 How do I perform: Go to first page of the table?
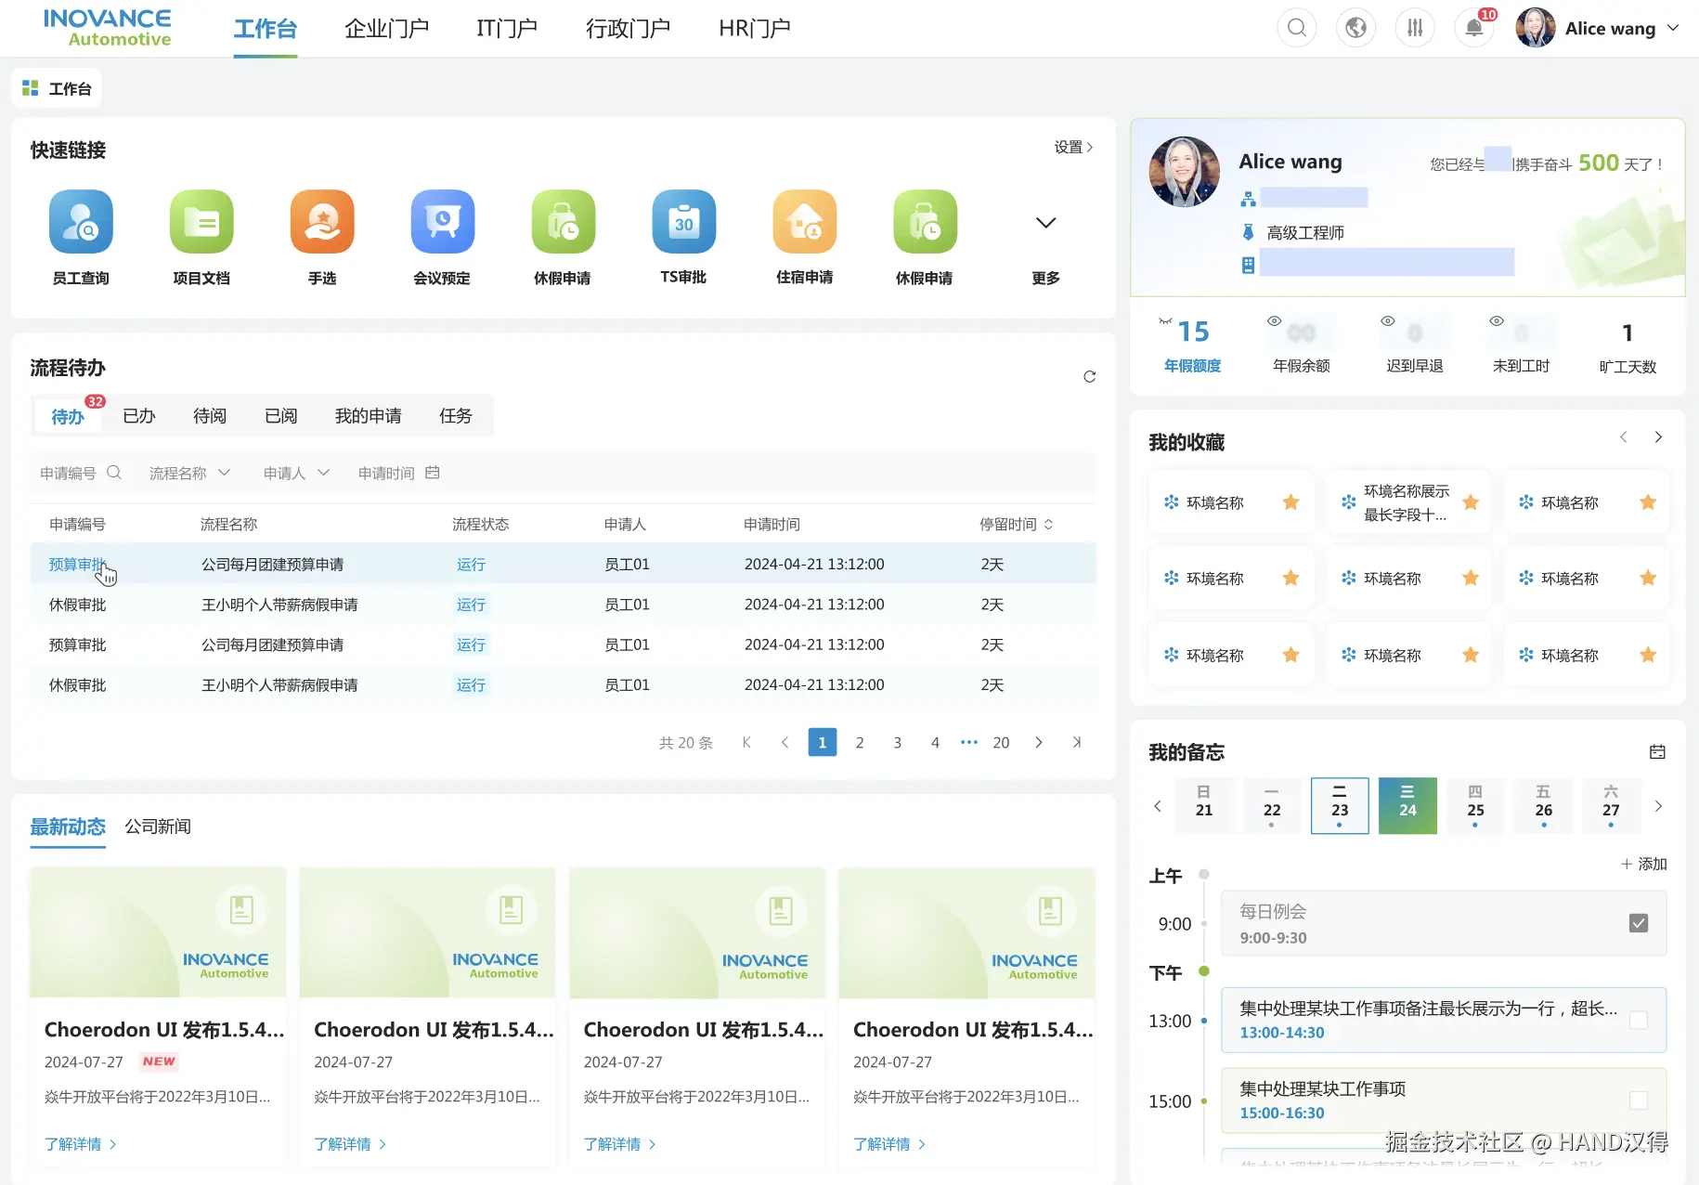tap(746, 742)
